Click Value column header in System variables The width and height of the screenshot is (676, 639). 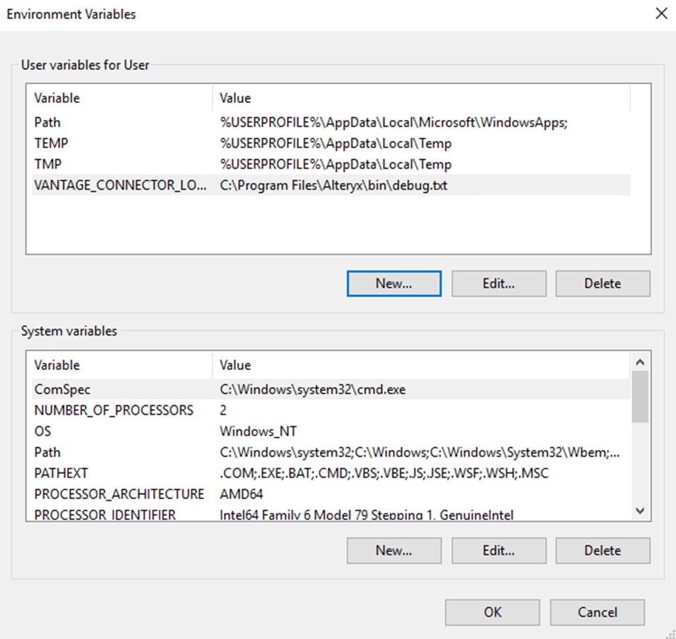click(x=421, y=365)
